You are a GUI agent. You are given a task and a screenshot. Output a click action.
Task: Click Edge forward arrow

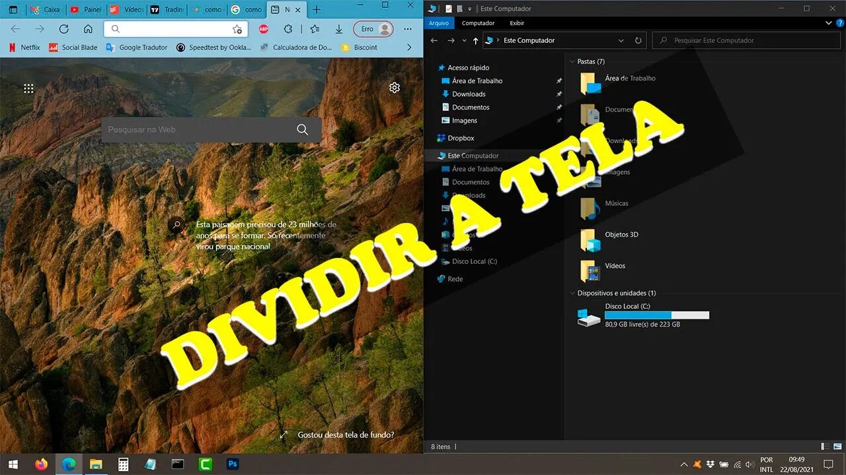(40, 29)
